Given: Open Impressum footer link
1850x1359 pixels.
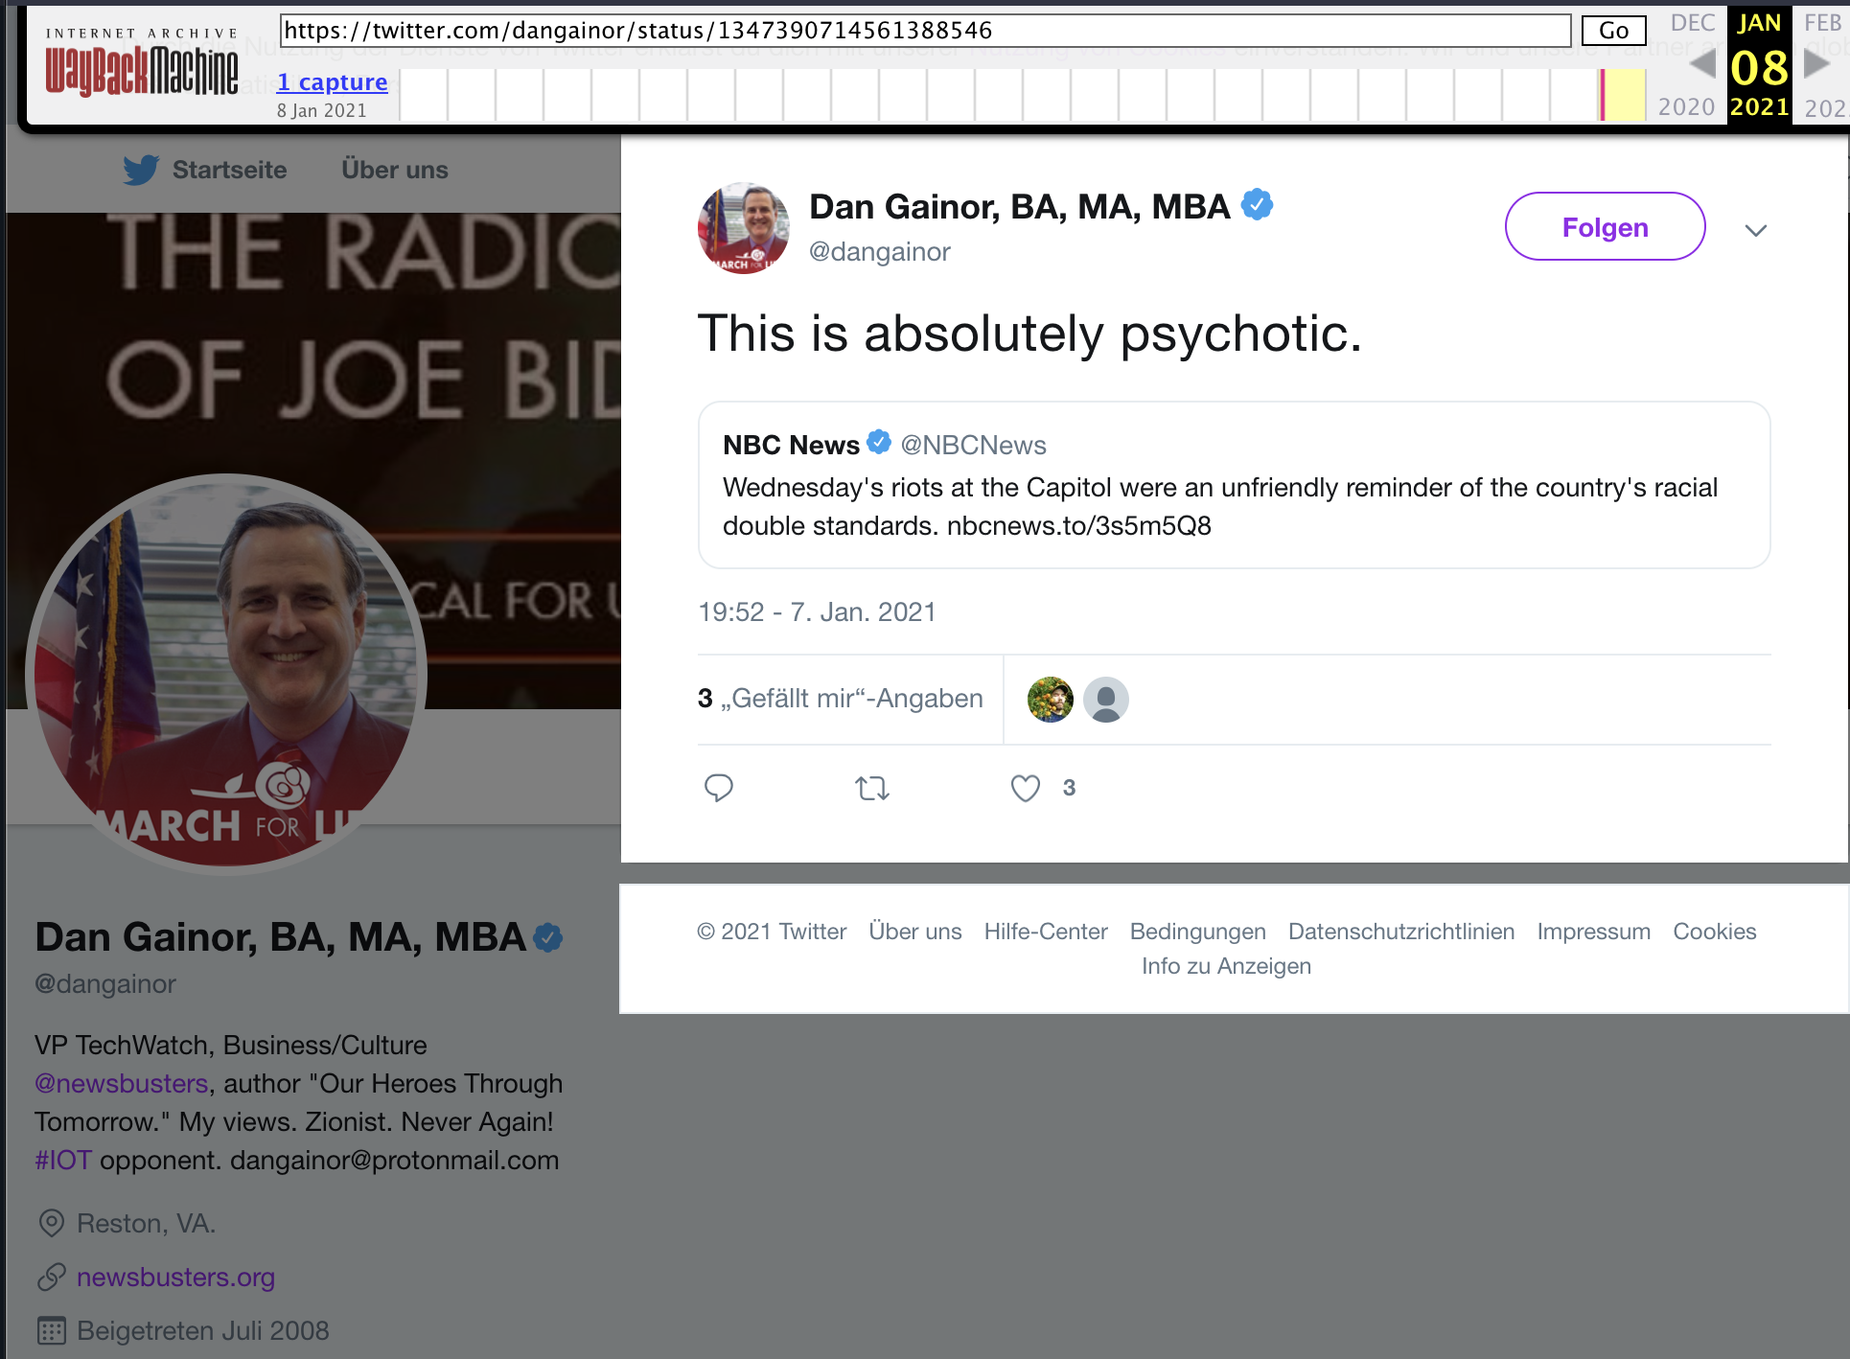Looking at the screenshot, I should point(1594,932).
